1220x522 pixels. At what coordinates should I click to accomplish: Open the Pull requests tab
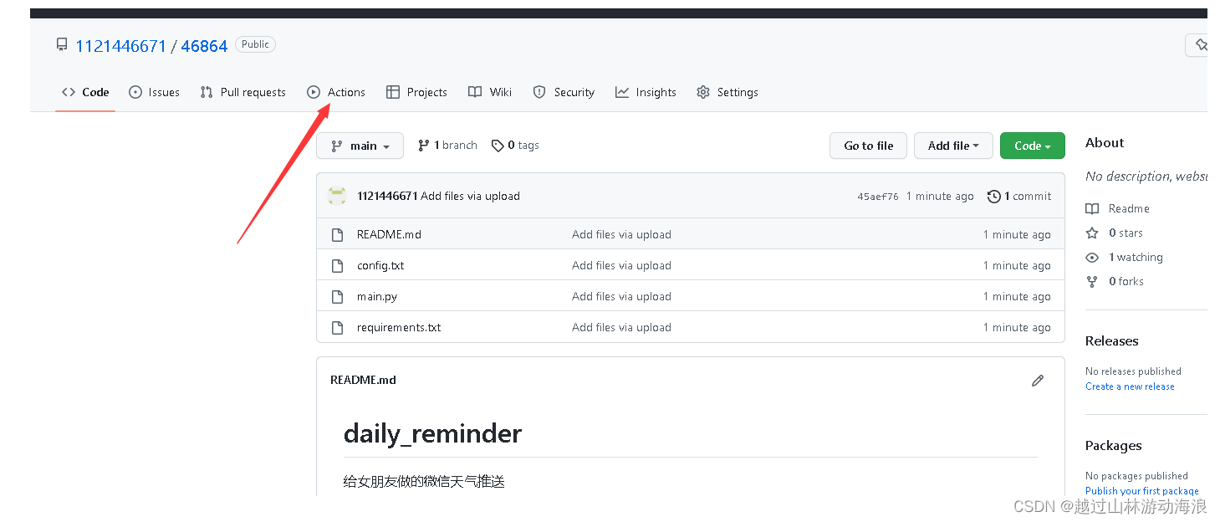click(243, 92)
